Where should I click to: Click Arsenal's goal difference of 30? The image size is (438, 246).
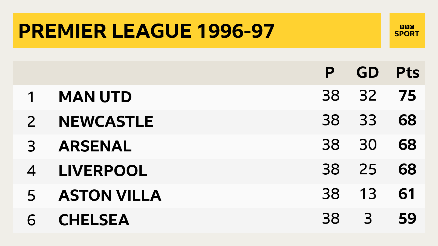point(368,145)
